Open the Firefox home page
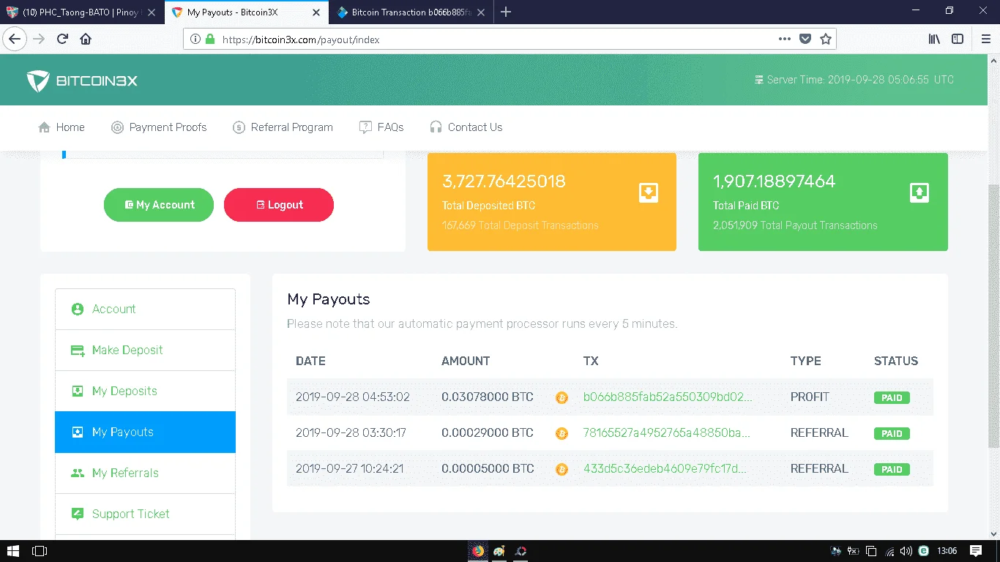Viewport: 1000px width, 562px height. tap(86, 40)
